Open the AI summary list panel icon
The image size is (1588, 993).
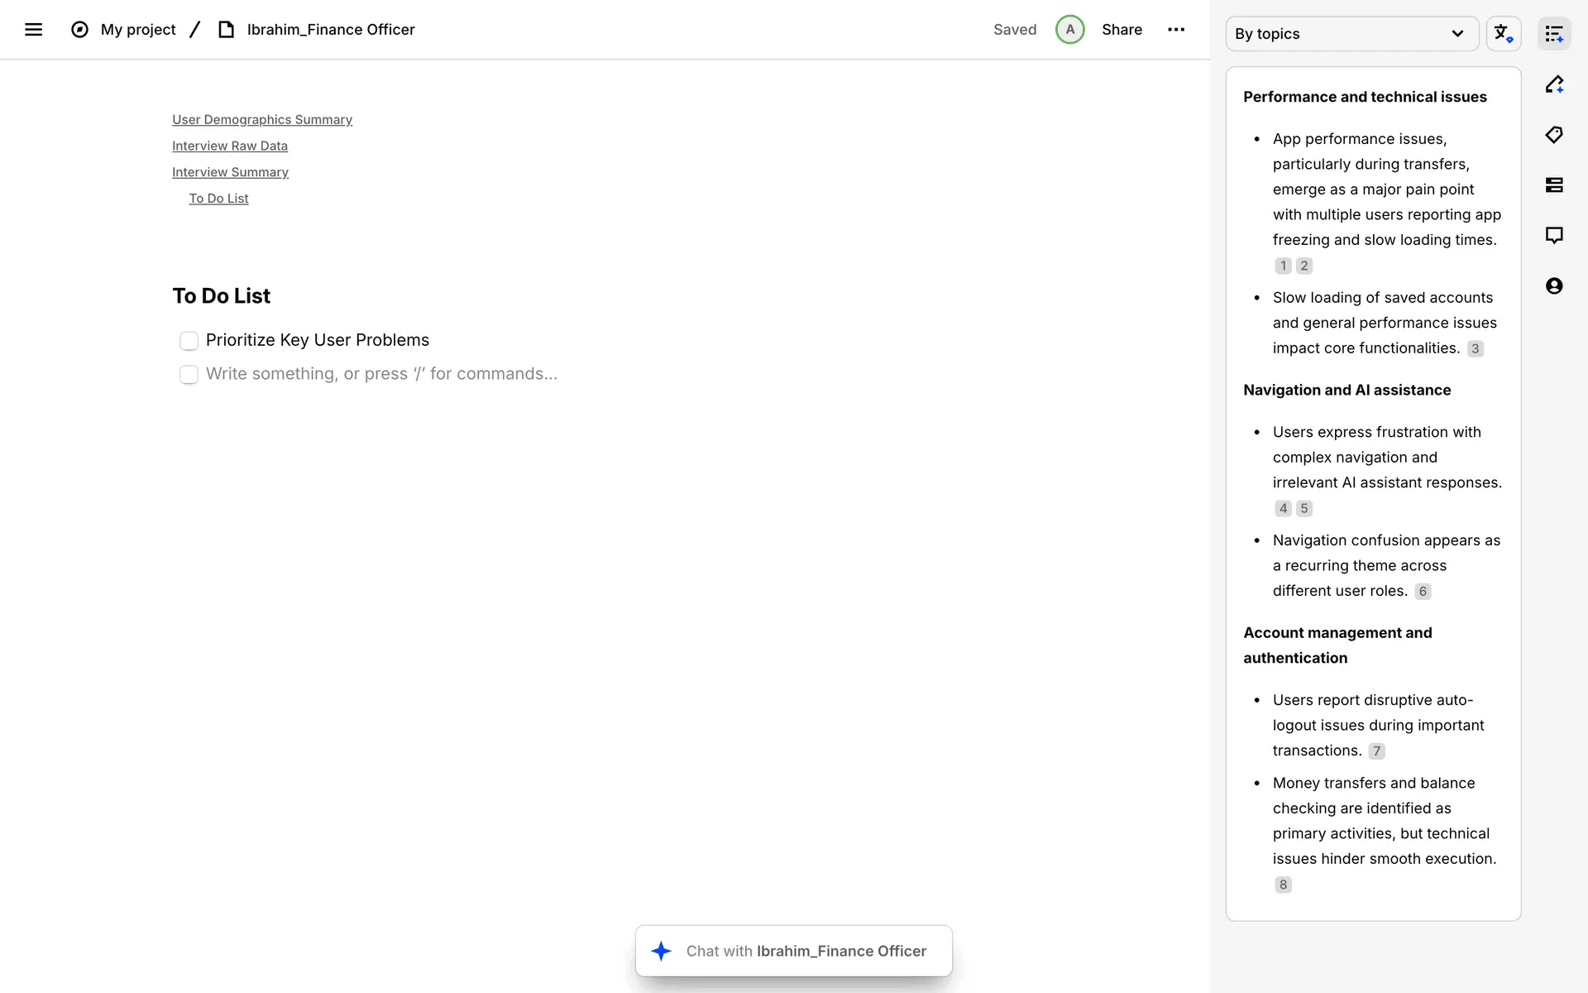point(1554,34)
